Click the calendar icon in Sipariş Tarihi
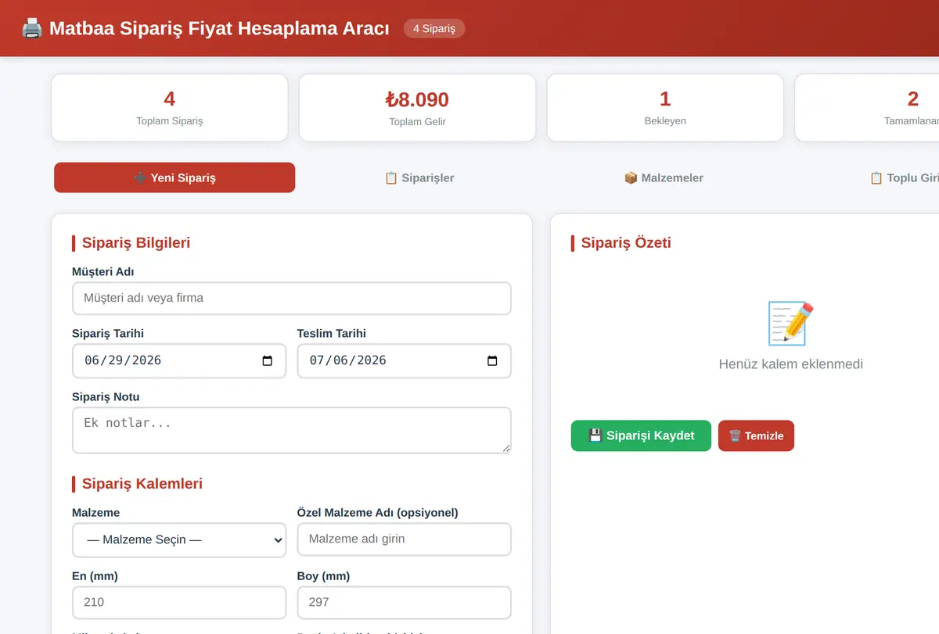Screen dimensions: 939x634 pos(267,361)
